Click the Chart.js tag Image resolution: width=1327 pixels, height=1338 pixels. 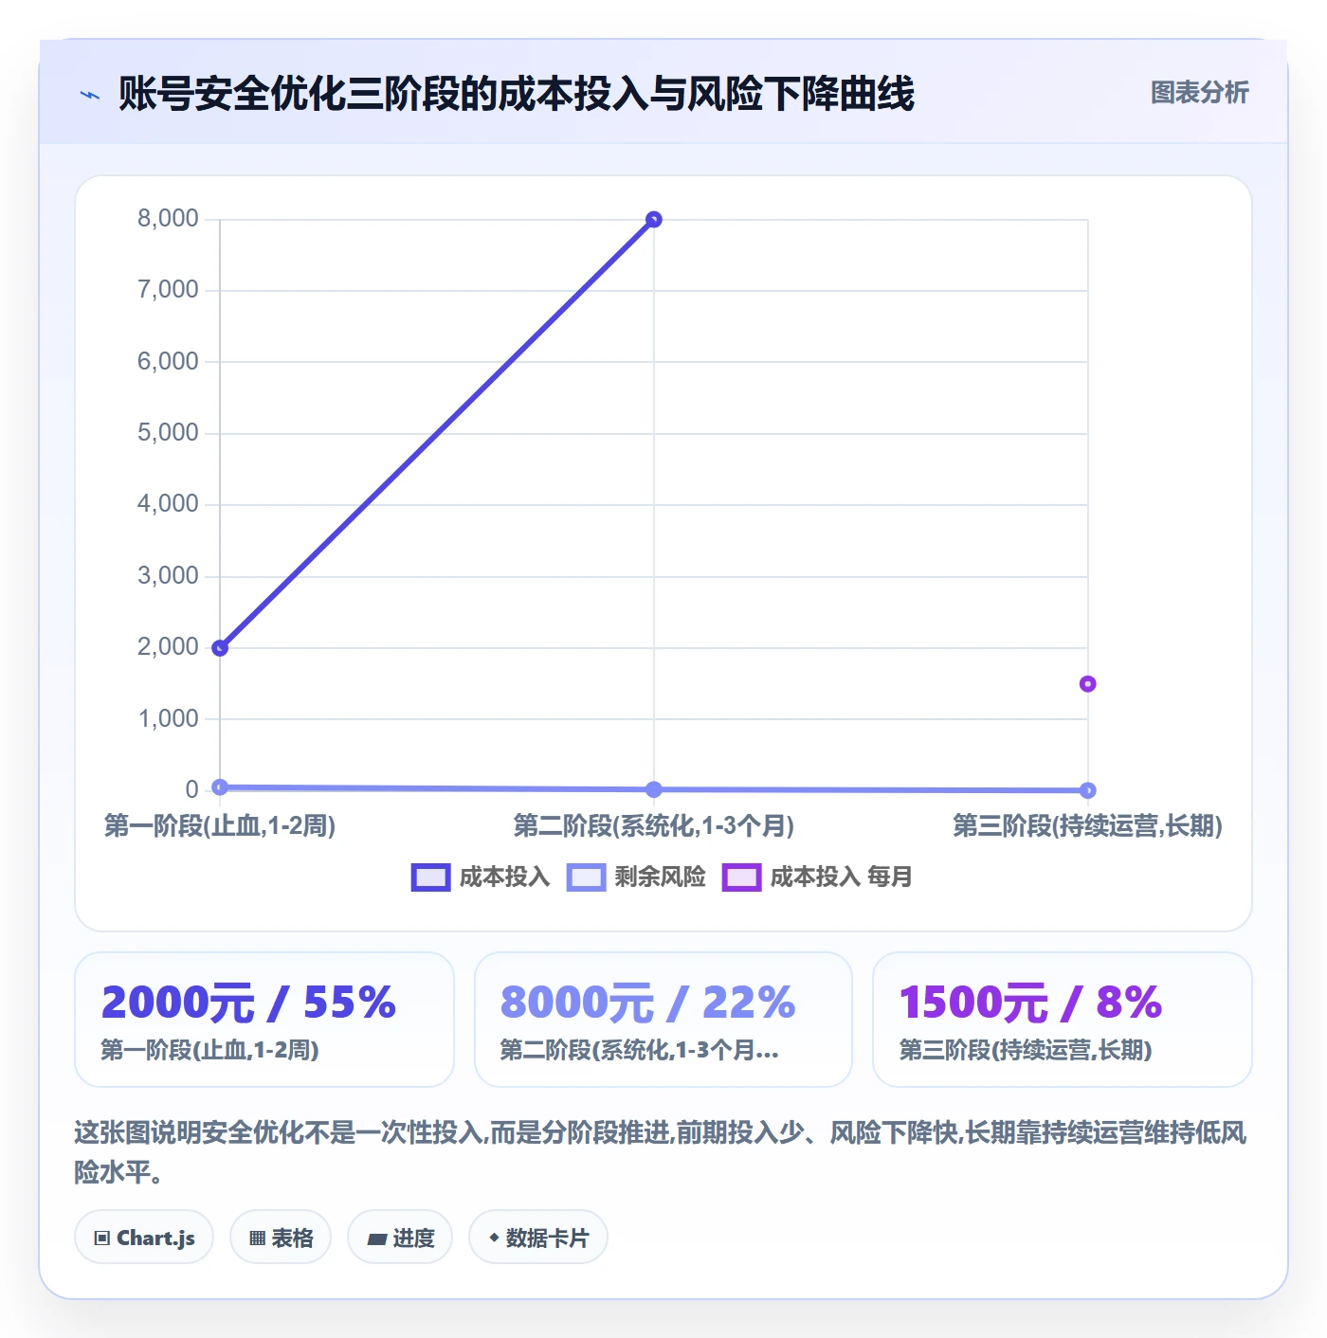[144, 1237]
